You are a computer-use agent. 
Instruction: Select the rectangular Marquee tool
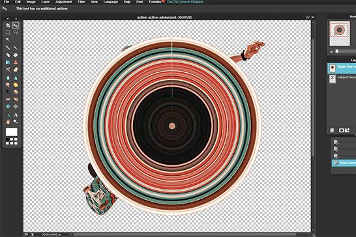click(x=8, y=33)
